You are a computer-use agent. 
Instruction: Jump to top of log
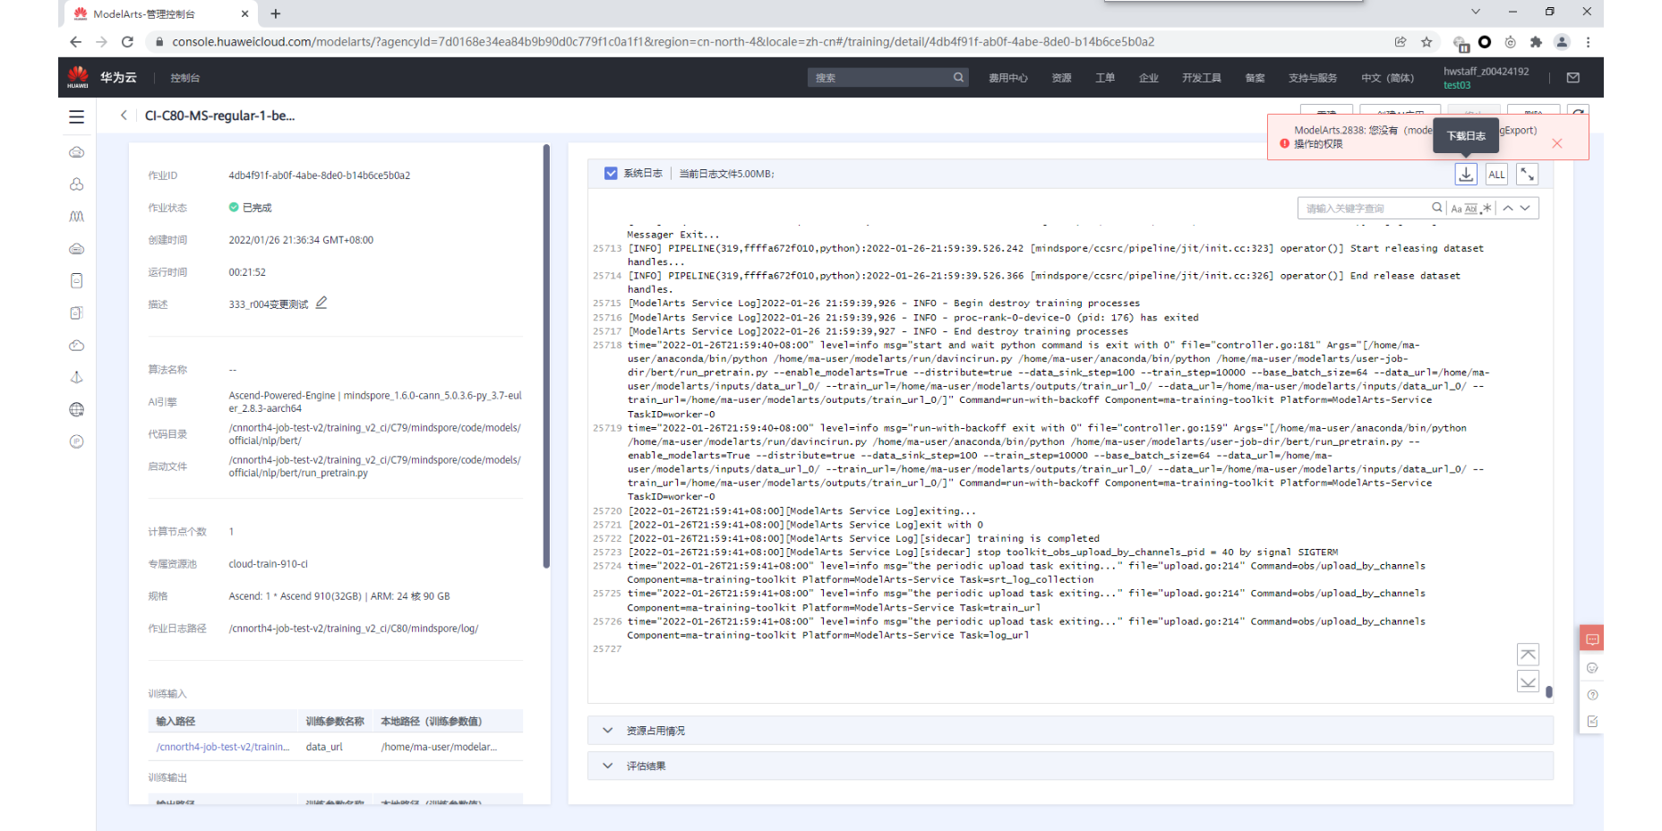click(1528, 654)
